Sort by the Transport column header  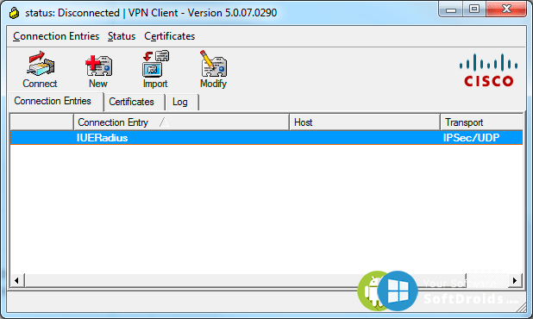click(481, 122)
